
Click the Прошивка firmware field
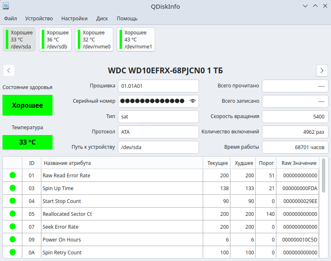pos(158,86)
